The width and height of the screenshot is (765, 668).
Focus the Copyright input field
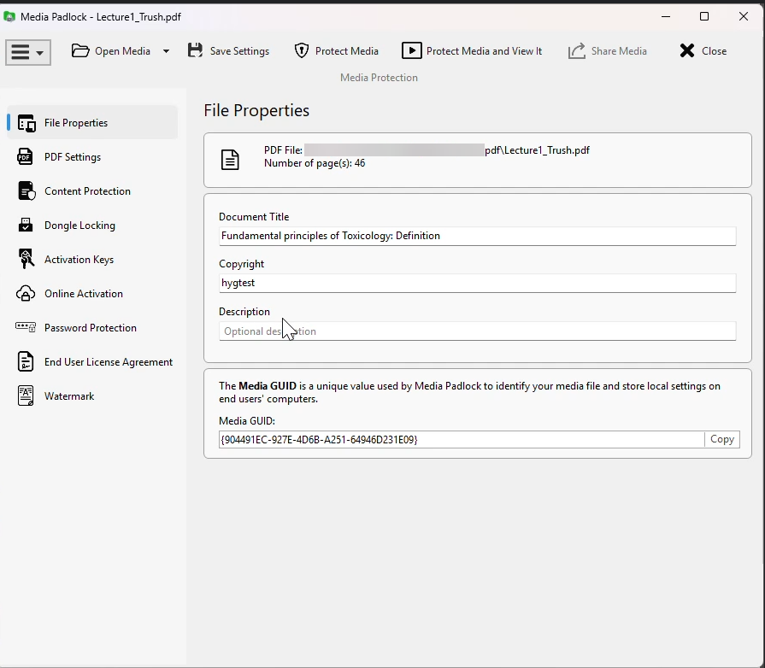coord(476,283)
